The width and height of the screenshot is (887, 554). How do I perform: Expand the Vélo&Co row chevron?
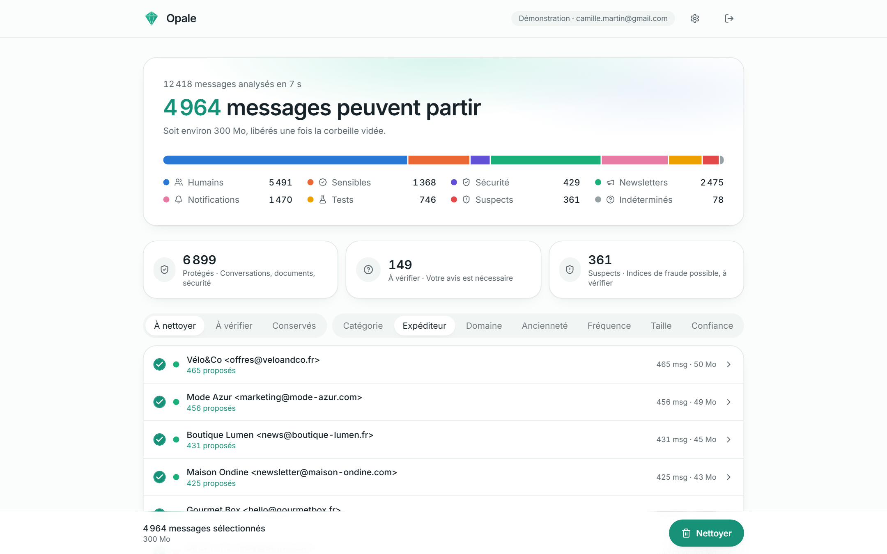coord(729,364)
